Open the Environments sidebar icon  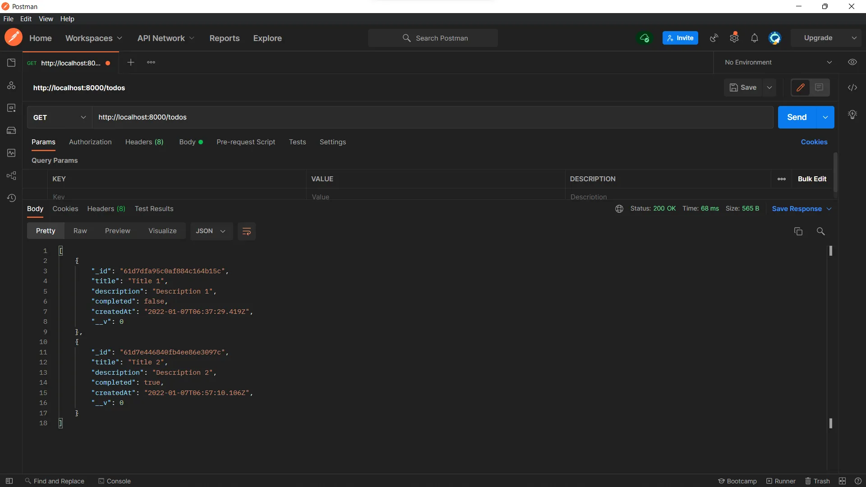coord(11,108)
